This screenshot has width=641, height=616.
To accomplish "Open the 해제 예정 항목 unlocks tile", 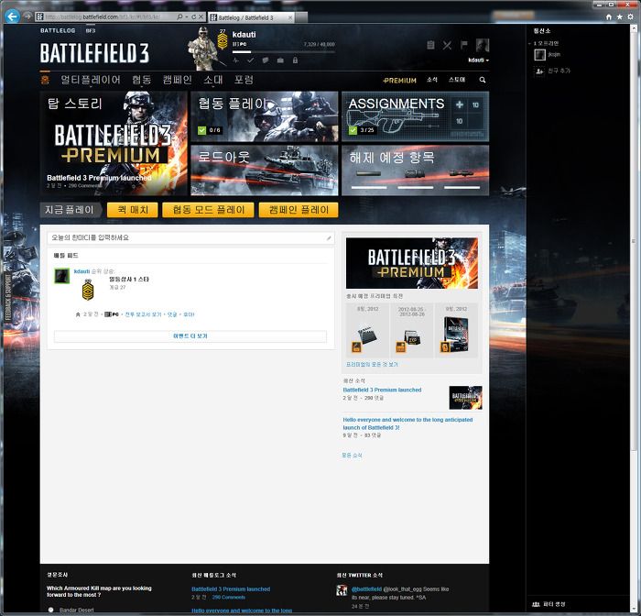I will (x=416, y=170).
